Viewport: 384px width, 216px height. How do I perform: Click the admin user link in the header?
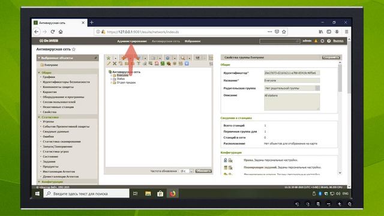307,41
